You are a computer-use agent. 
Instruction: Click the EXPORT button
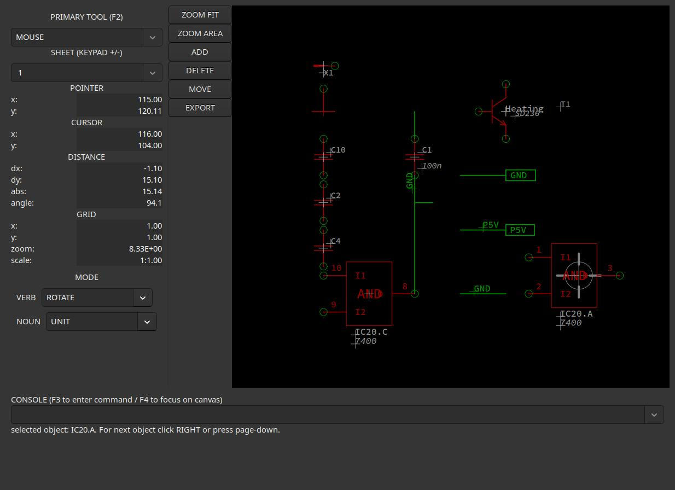pos(200,108)
